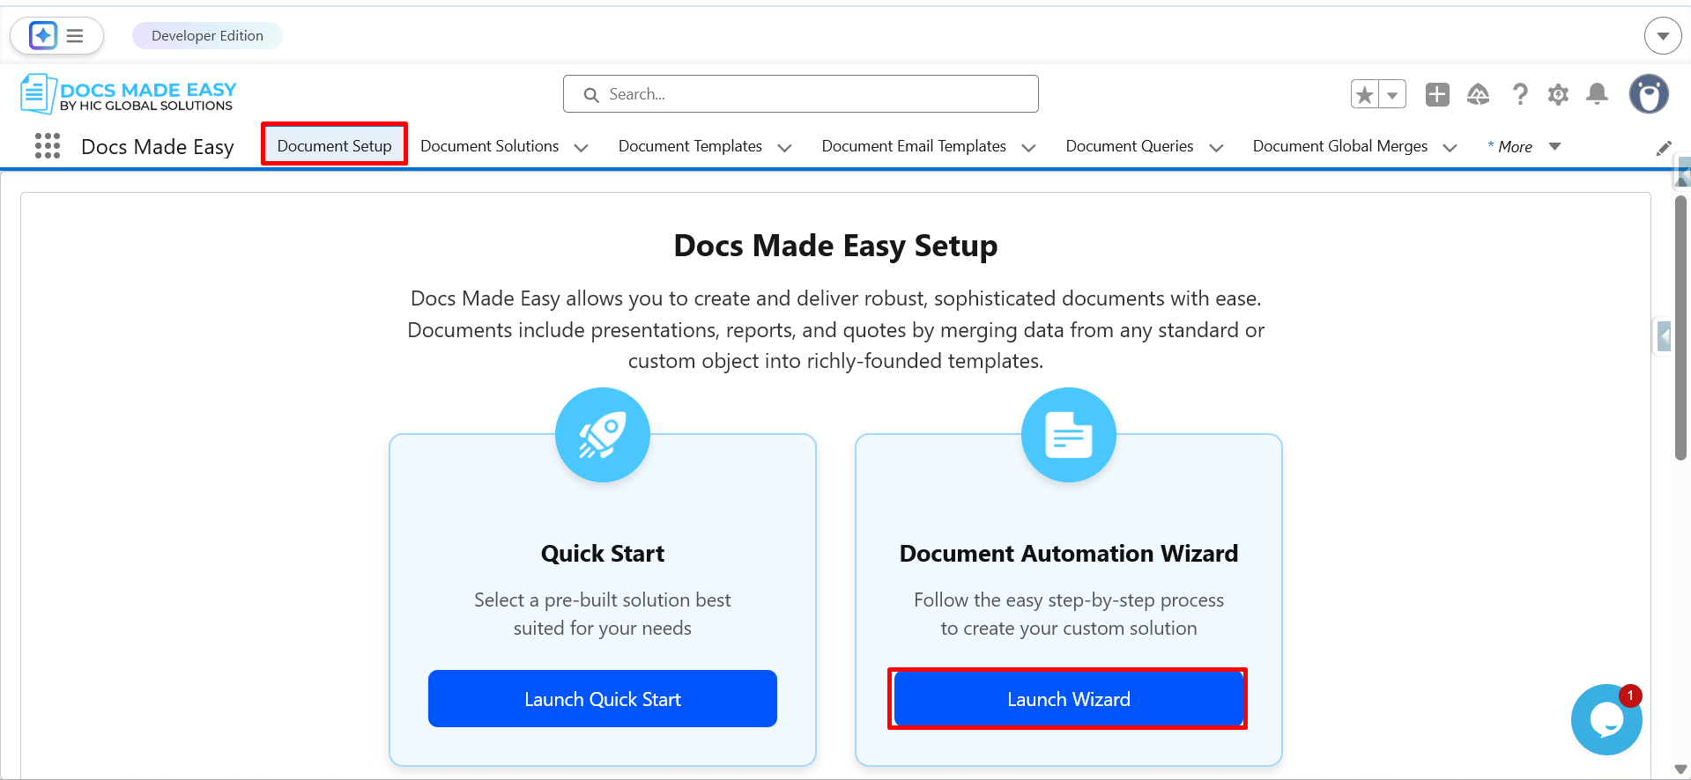Click the Launch Wizard button
This screenshot has height=780, width=1691.
[x=1069, y=699]
